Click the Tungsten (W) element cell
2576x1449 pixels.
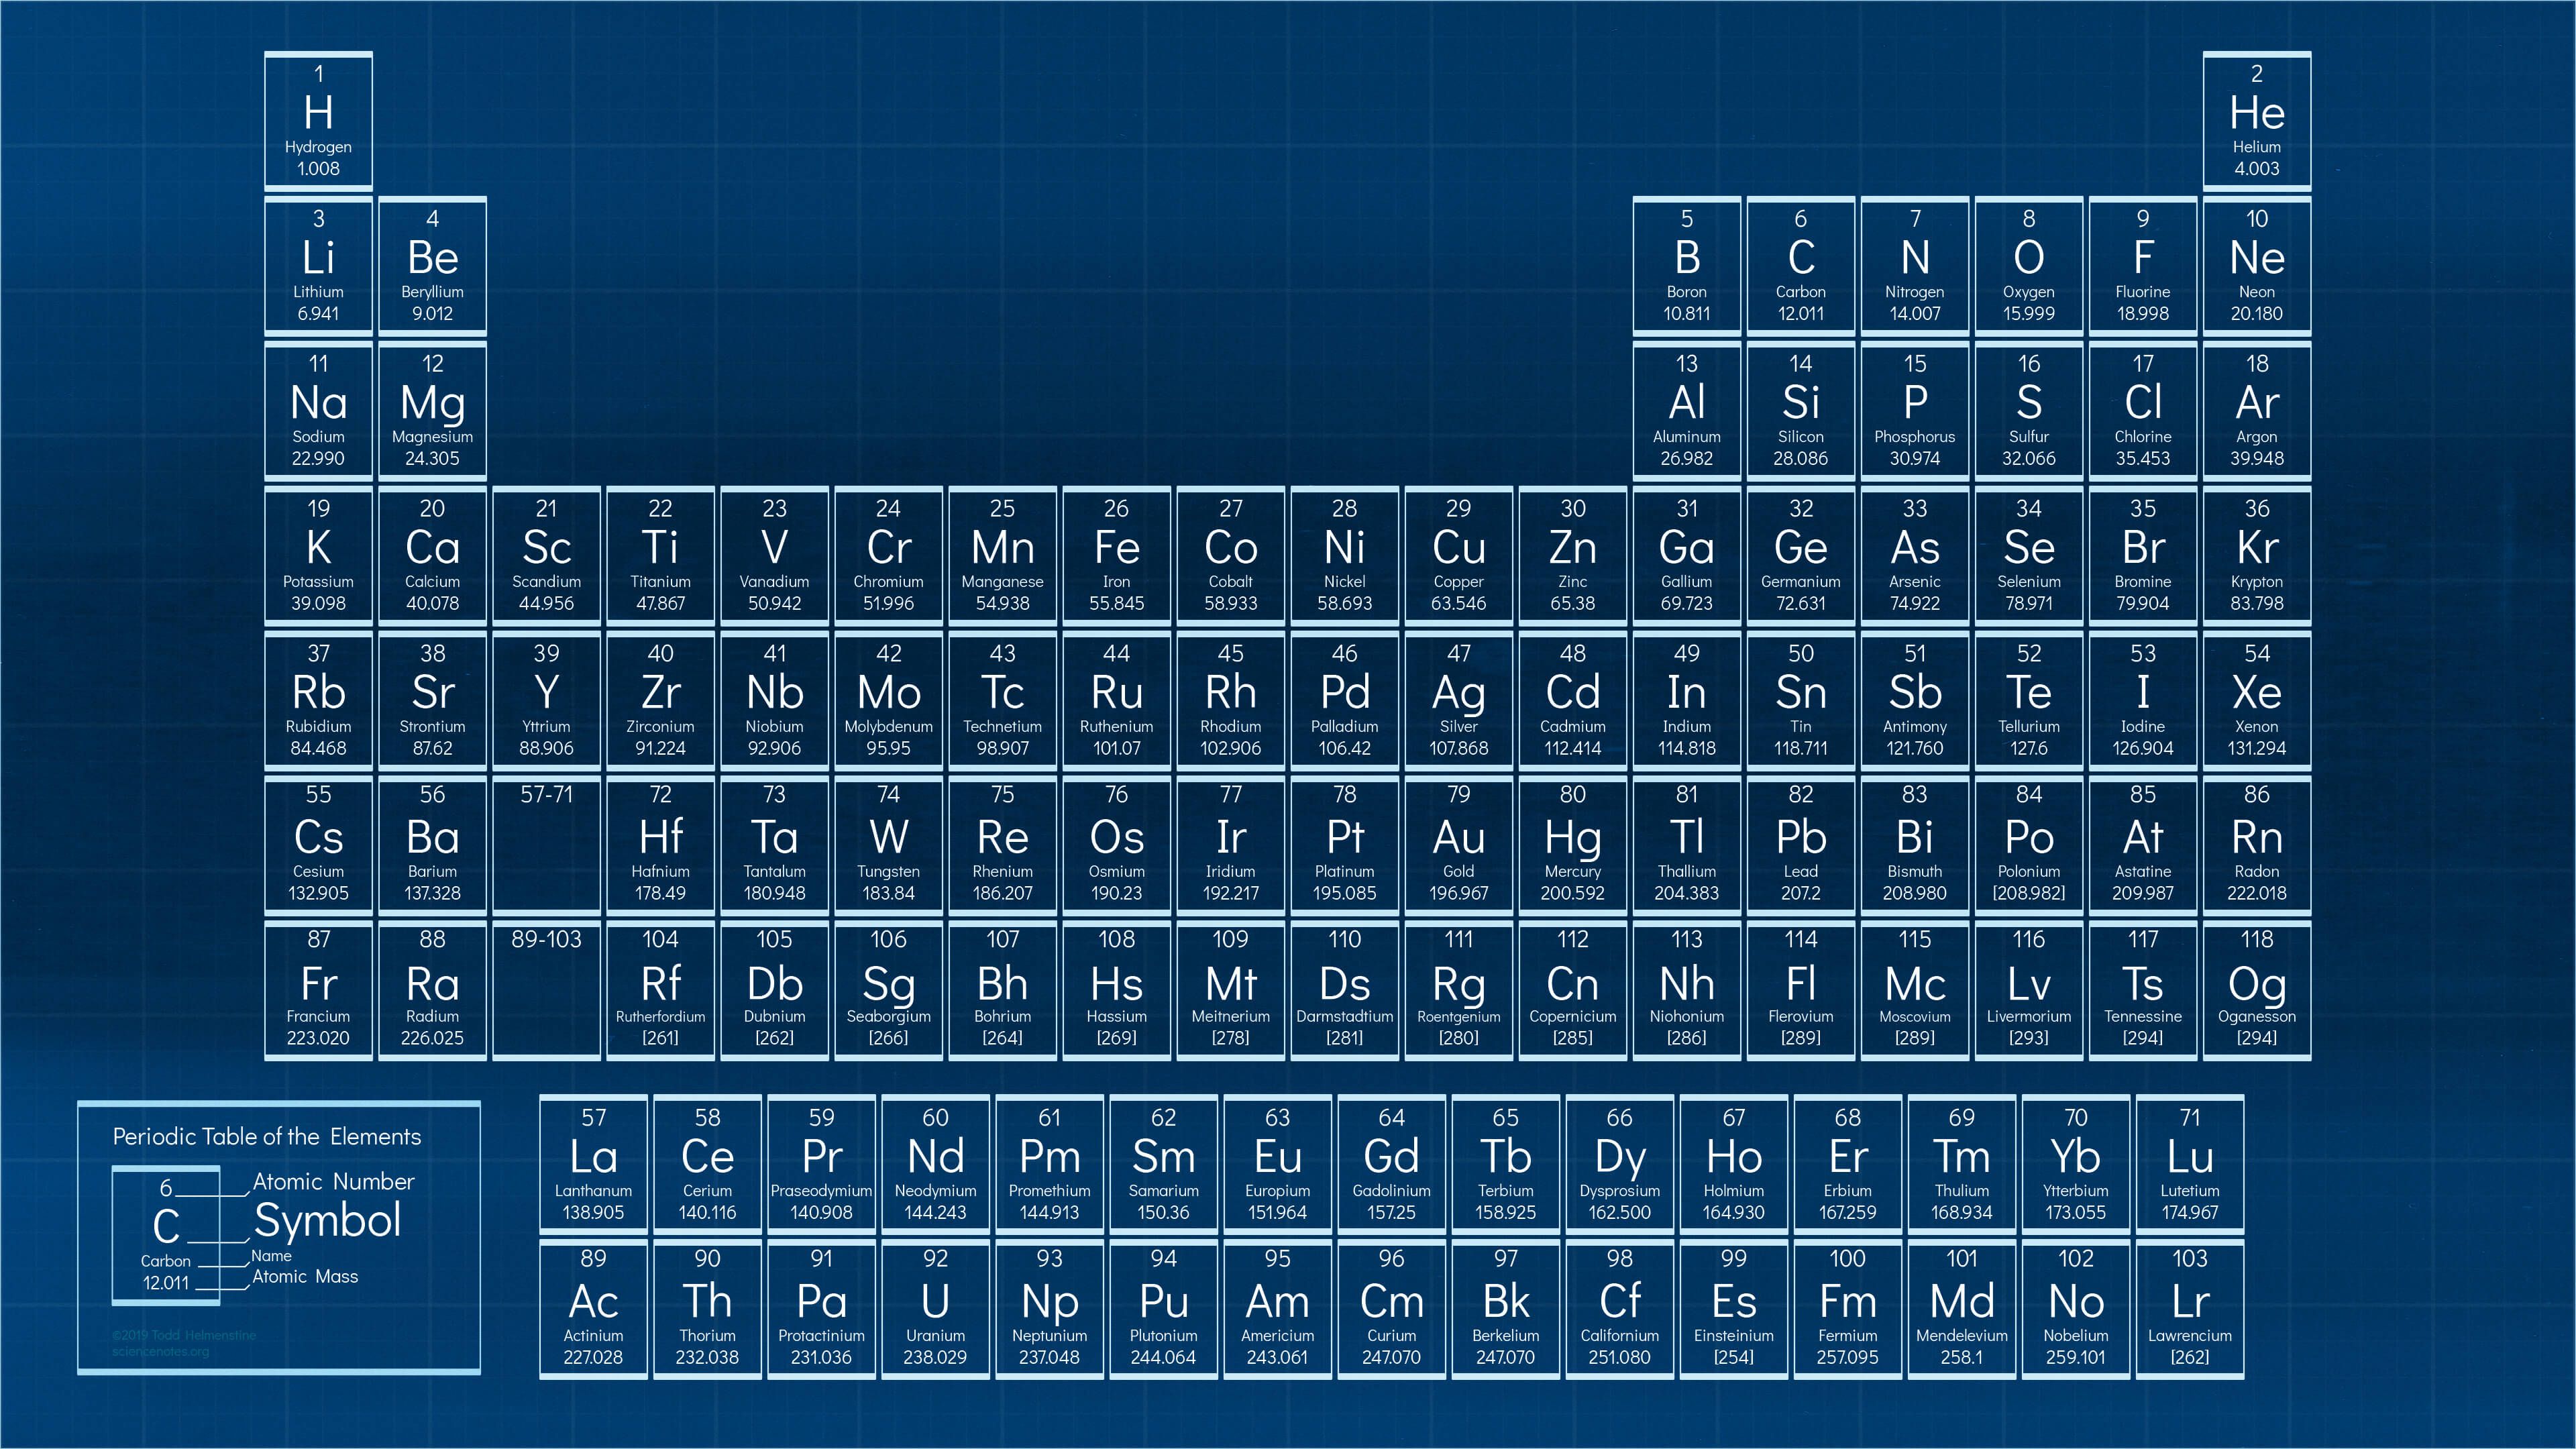[888, 846]
